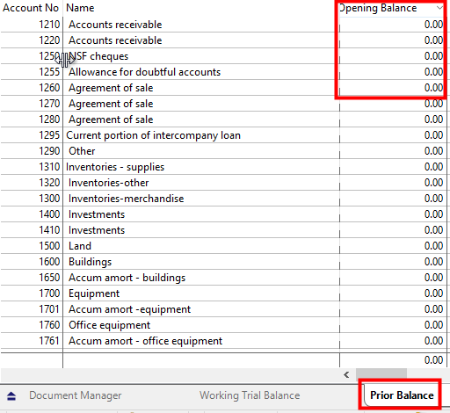Select opening balance cell for account 1210
This screenshot has width=450, height=413.
(393, 25)
